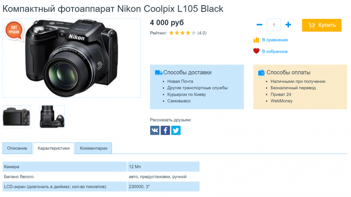Select the Характеристики tab
Image resolution: width=351 pixels, height=197 pixels.
click(54, 148)
